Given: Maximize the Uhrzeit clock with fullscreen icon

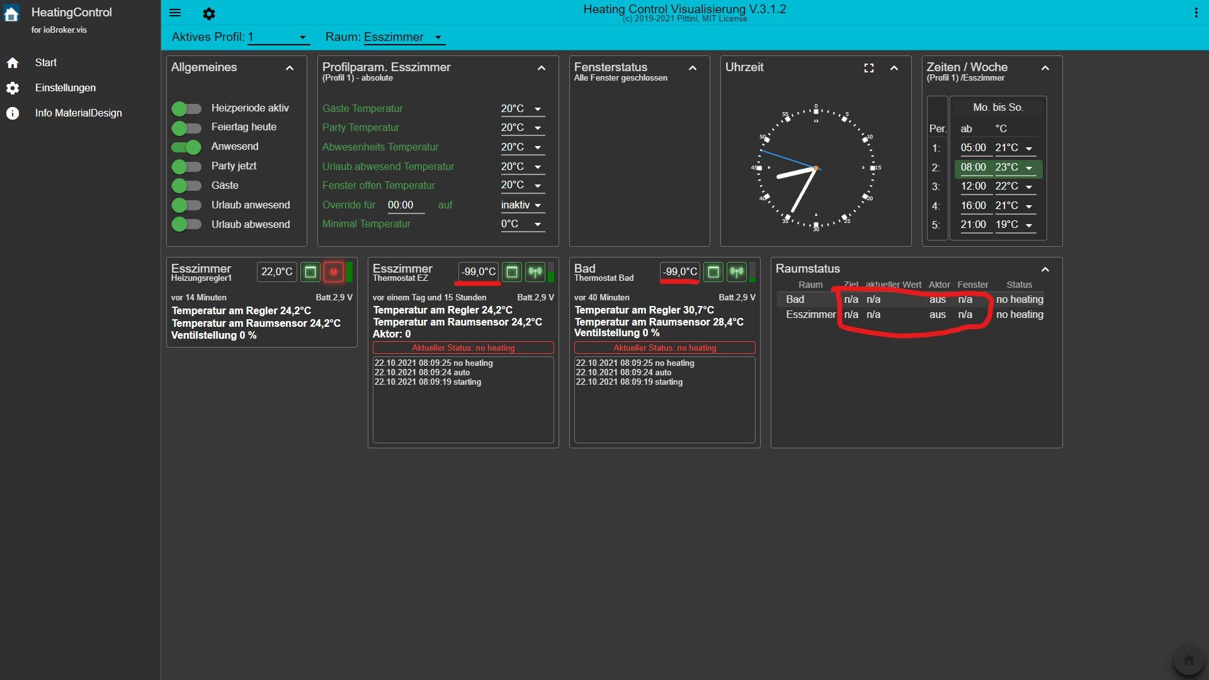Looking at the screenshot, I should [869, 68].
